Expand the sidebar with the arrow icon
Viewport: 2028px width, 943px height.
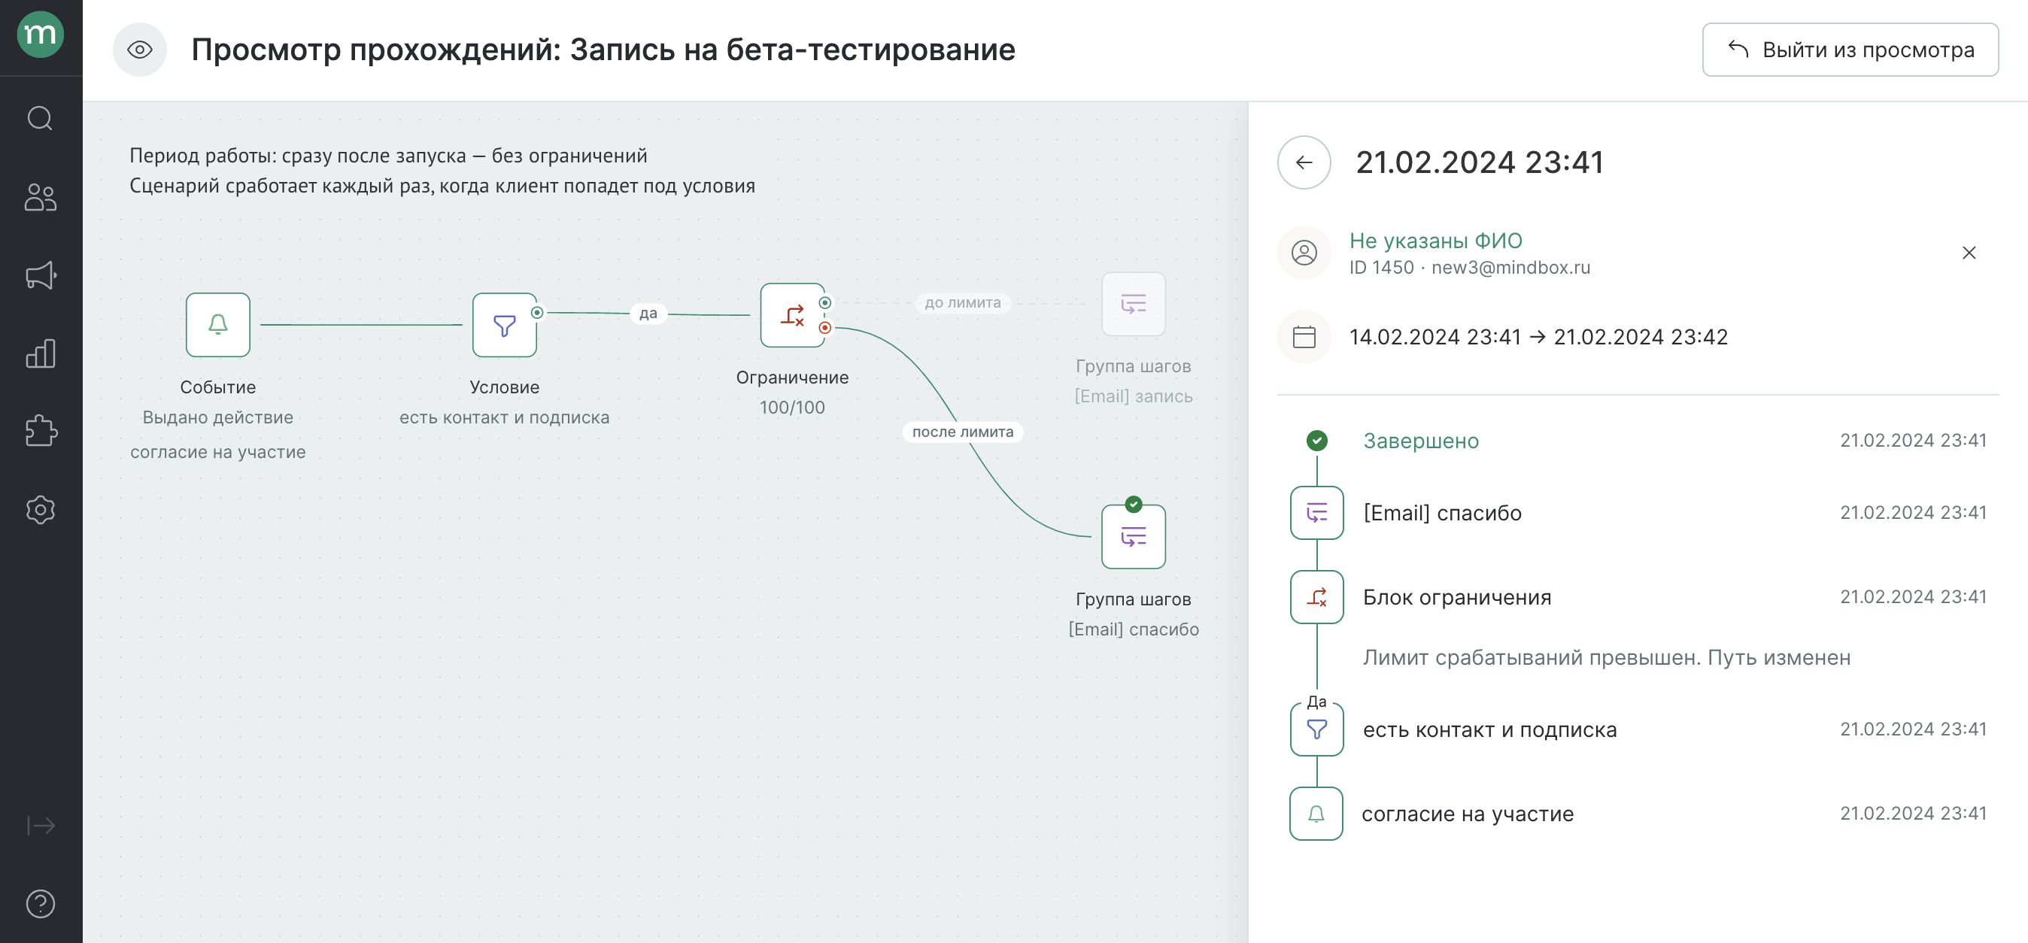[x=40, y=825]
